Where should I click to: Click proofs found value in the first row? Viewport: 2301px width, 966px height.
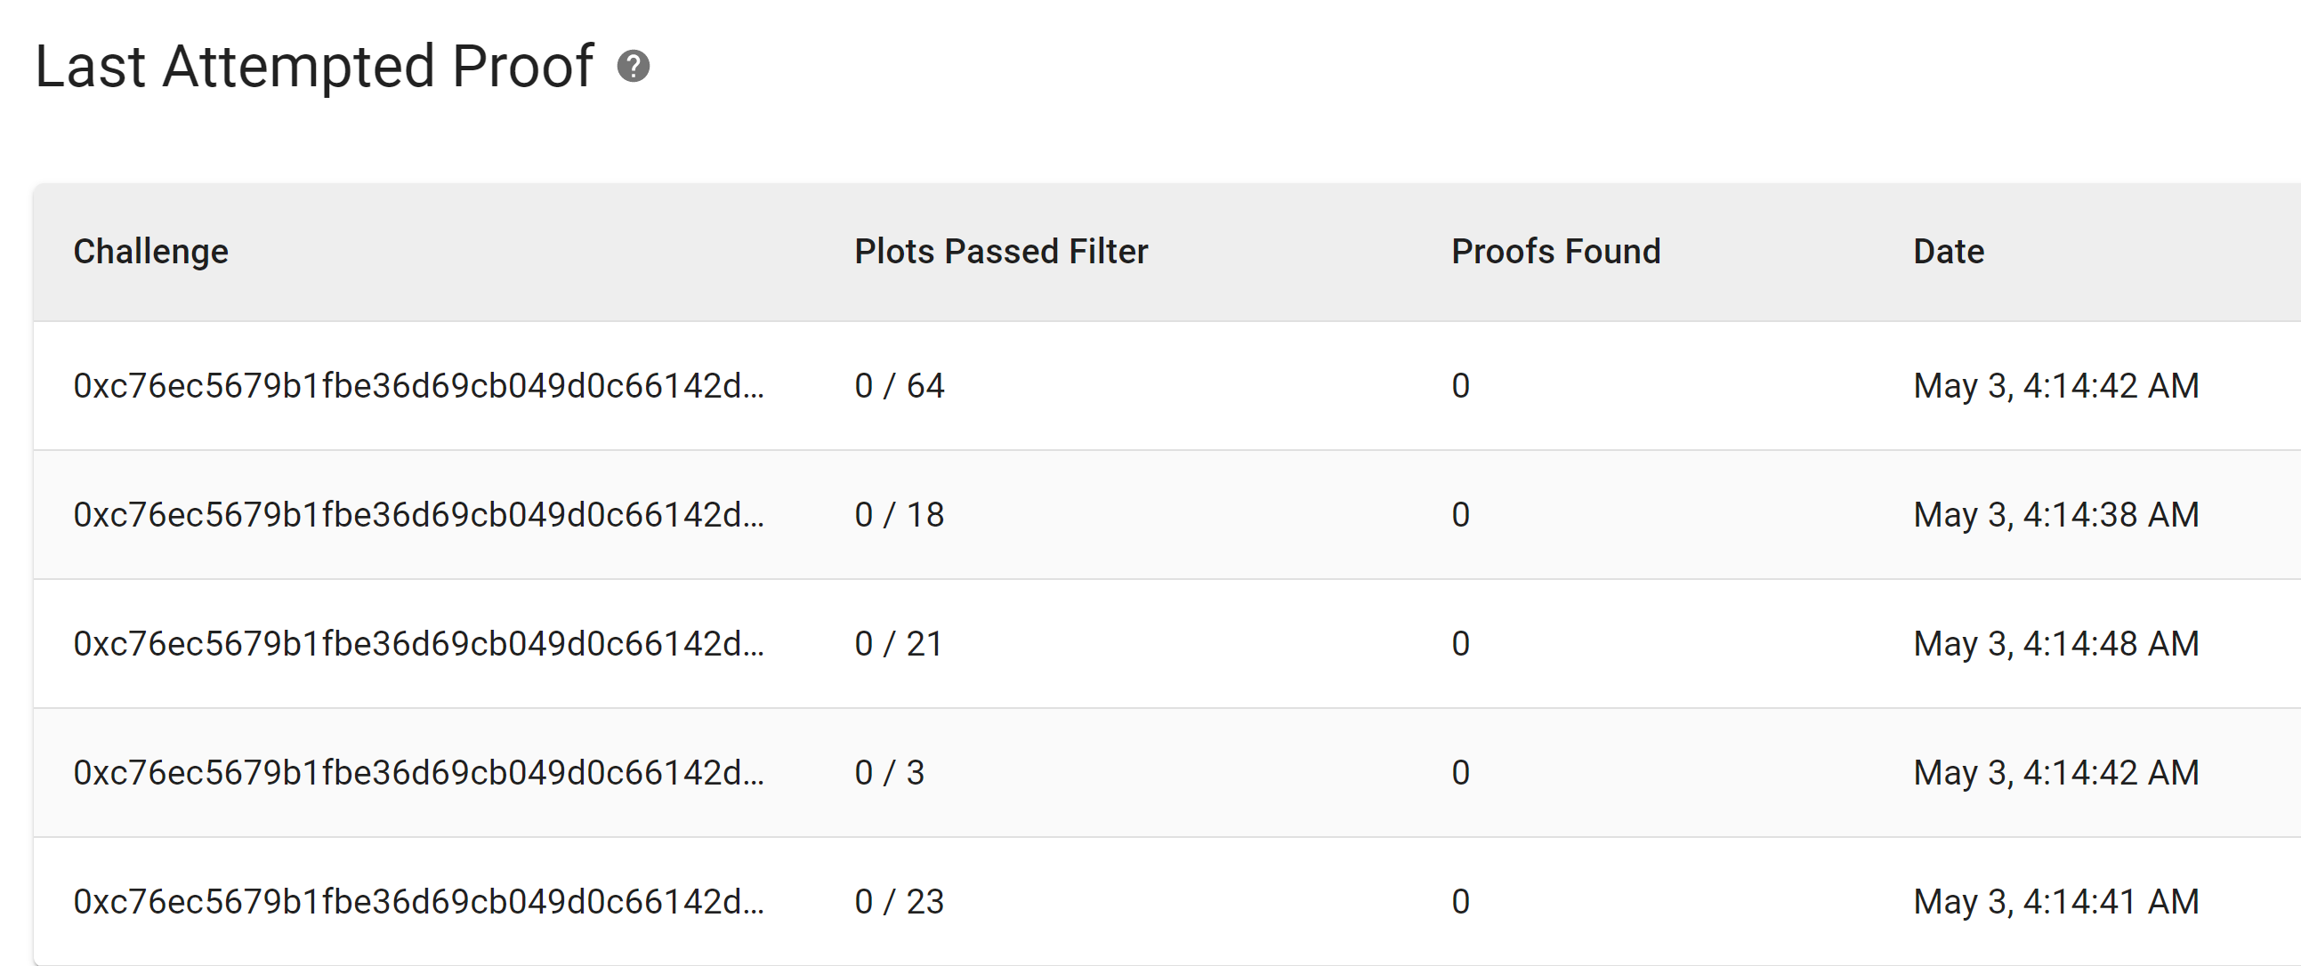tap(1460, 386)
